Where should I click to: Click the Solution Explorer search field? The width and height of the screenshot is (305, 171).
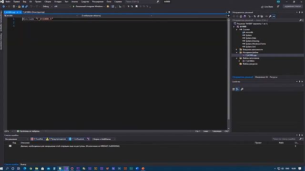[266, 20]
